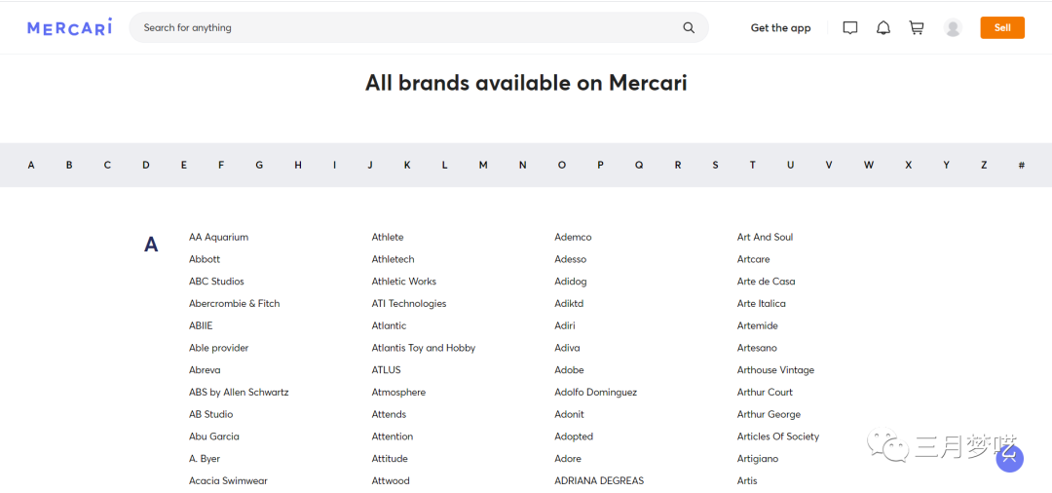
Task: Click the Sell button
Action: coord(1002,28)
